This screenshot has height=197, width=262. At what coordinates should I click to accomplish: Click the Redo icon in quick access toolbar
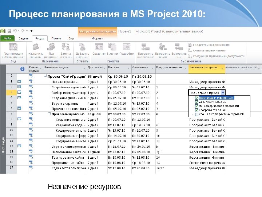[x=23, y=31]
